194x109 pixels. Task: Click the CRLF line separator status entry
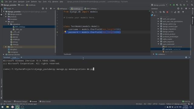click(149, 104)
